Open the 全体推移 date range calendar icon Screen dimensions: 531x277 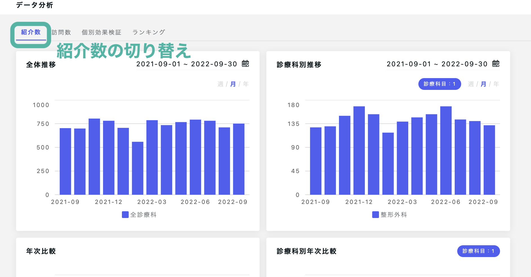pos(245,63)
